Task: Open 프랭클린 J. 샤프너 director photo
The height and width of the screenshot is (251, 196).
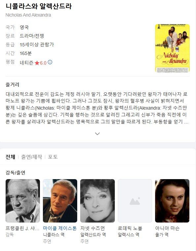Action: 23,201
